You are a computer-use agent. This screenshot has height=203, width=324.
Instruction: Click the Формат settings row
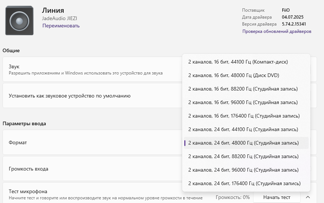point(91,142)
